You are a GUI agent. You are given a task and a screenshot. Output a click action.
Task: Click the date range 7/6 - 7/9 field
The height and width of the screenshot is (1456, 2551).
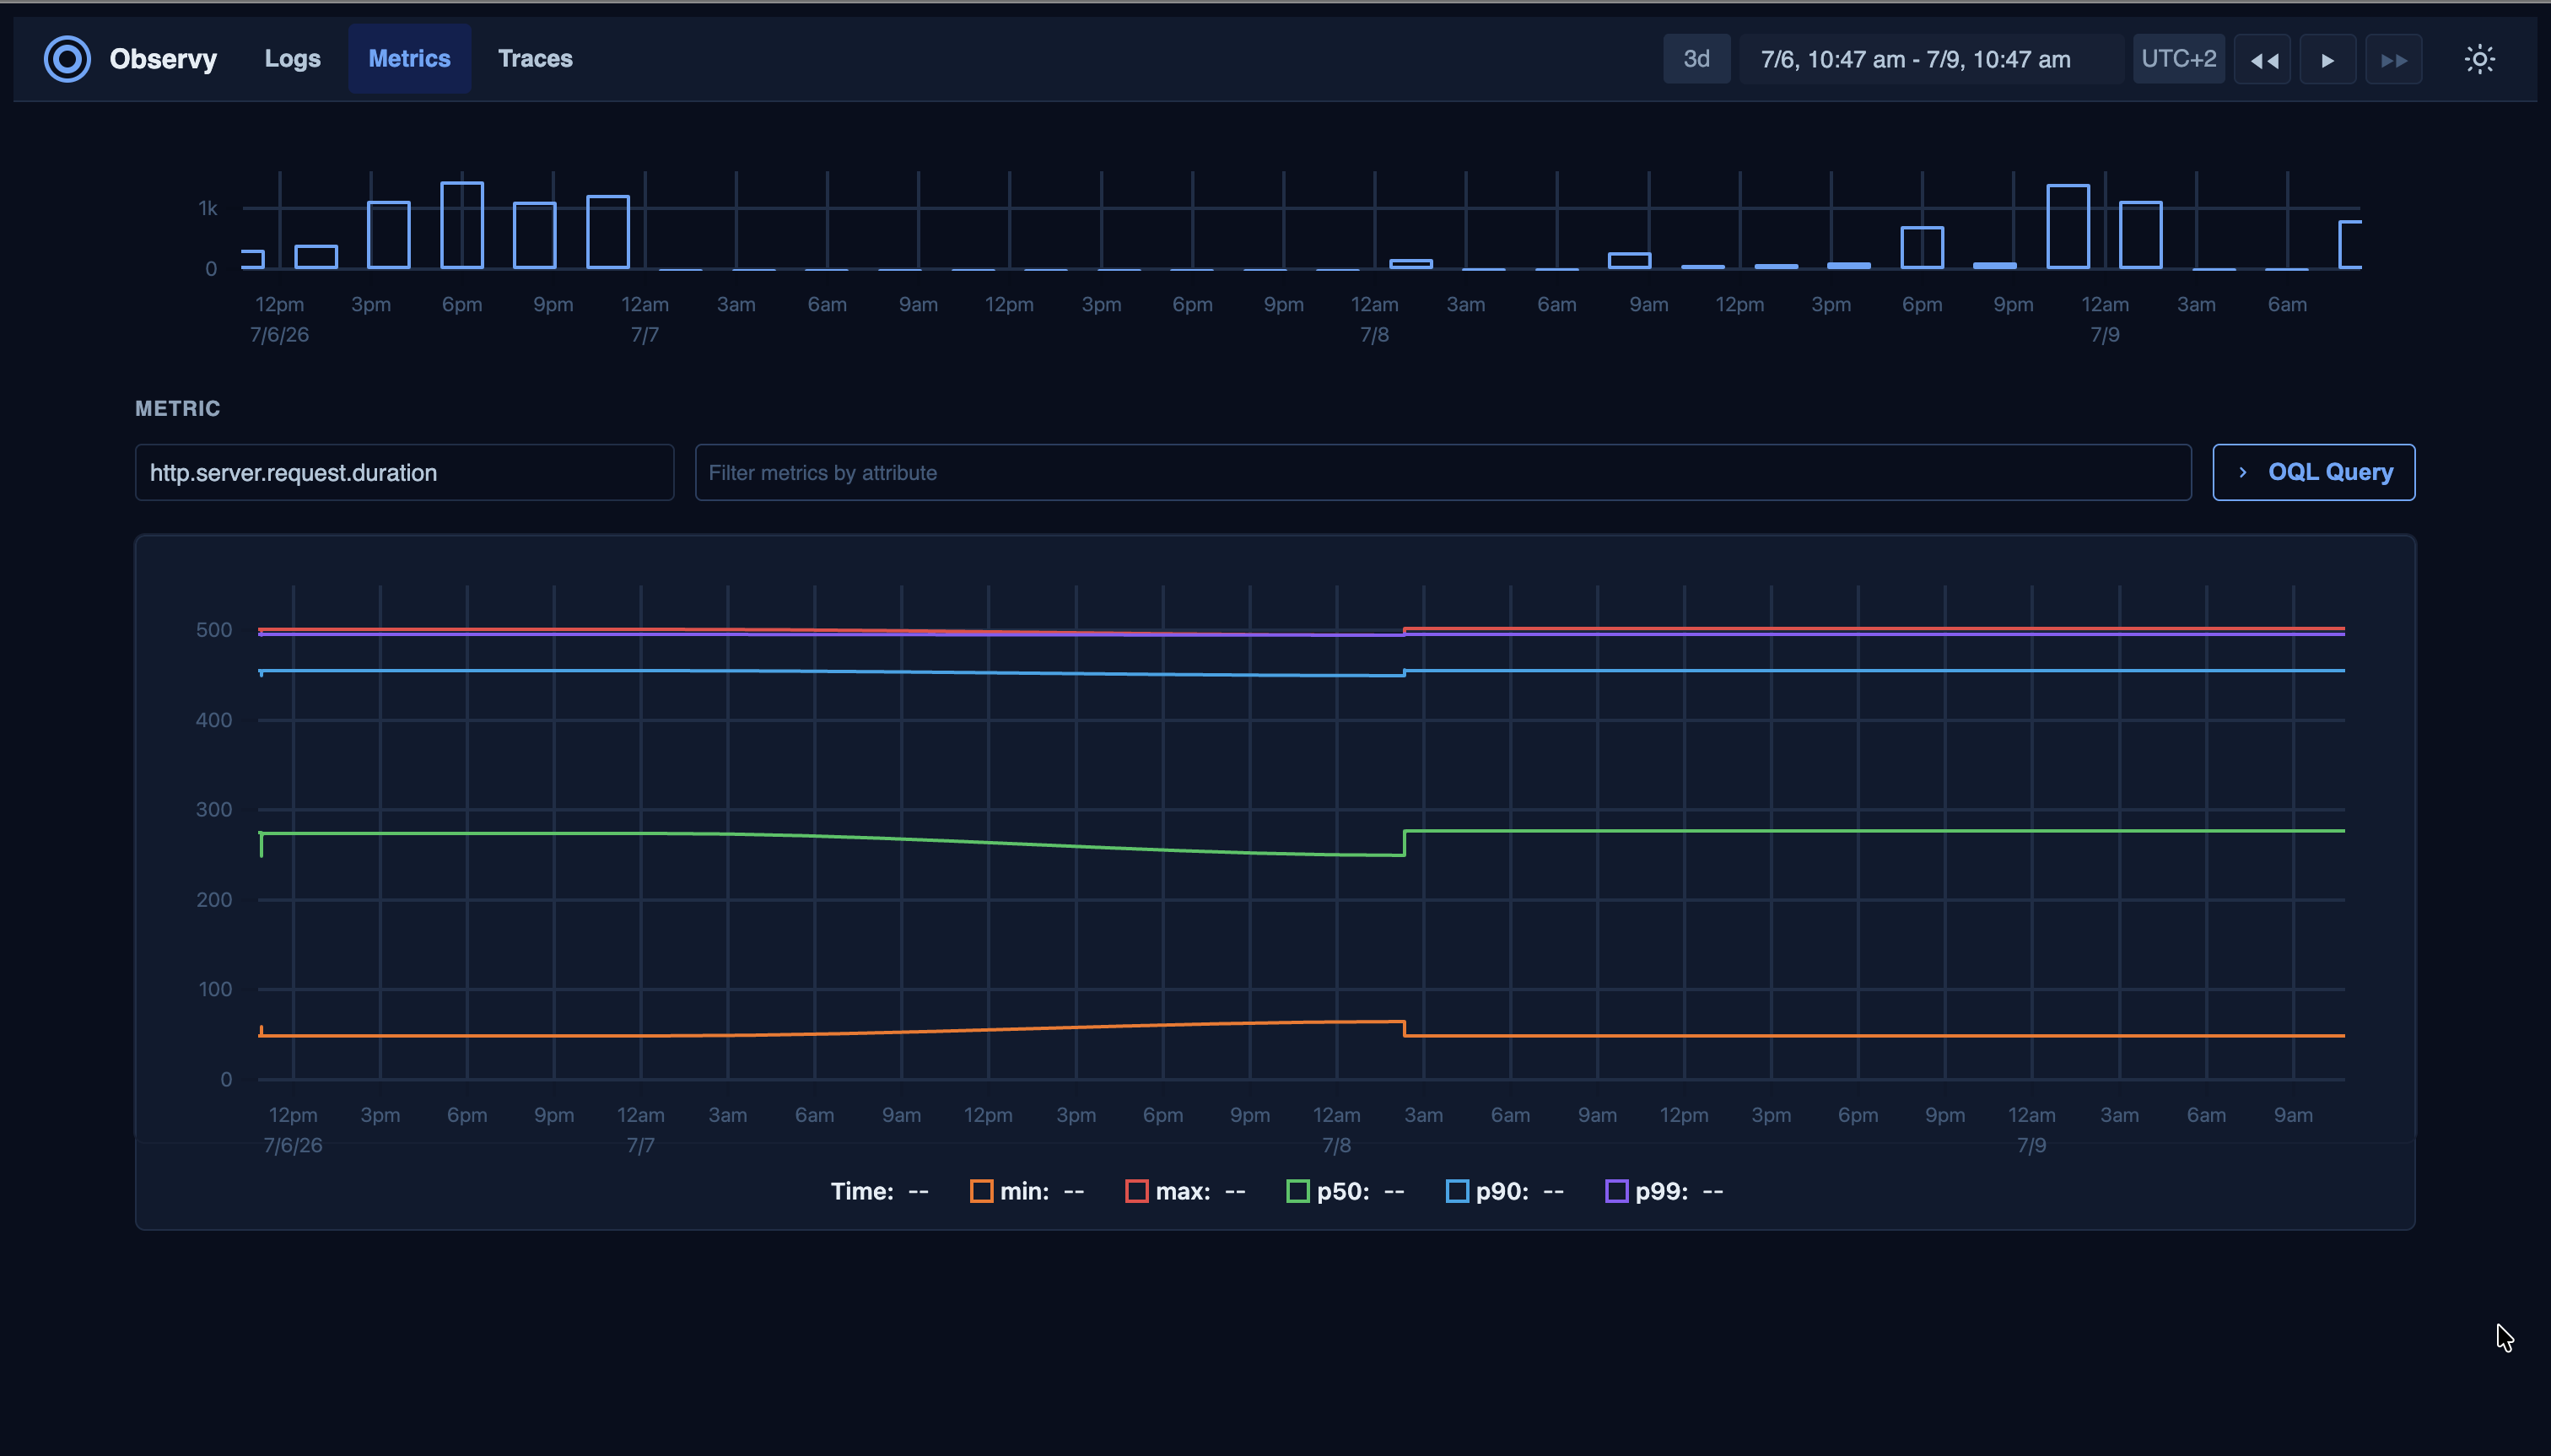point(1930,59)
